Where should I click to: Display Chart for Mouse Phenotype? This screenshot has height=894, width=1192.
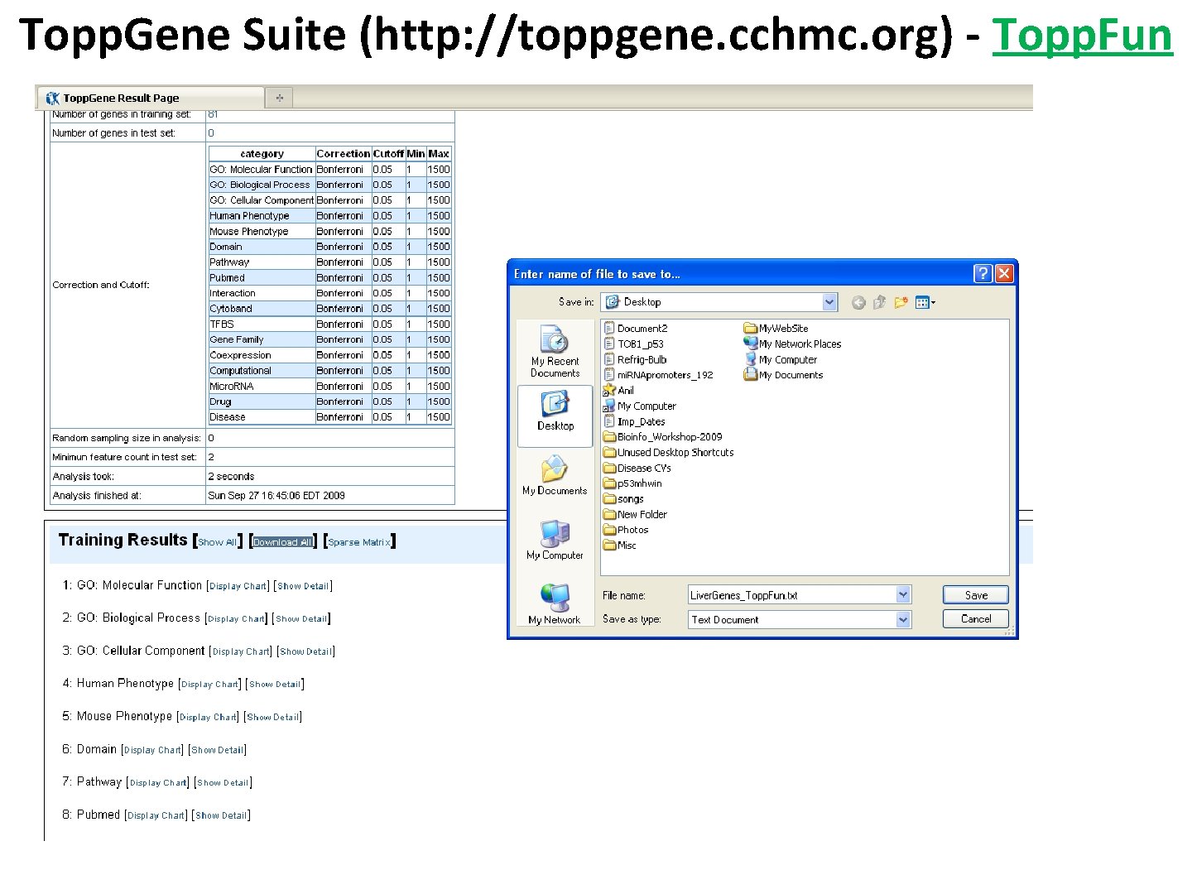pyautogui.click(x=209, y=717)
